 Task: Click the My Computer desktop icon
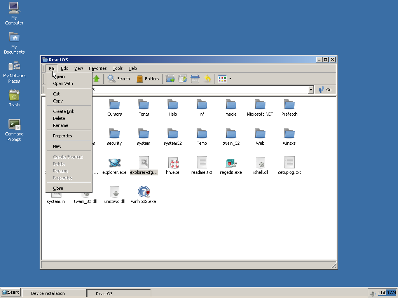click(14, 14)
